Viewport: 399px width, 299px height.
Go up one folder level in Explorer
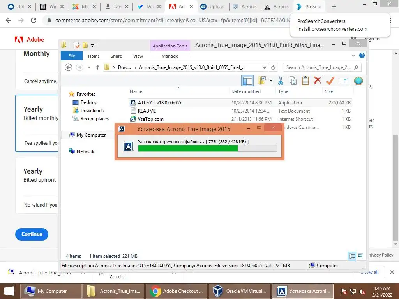pos(98,67)
